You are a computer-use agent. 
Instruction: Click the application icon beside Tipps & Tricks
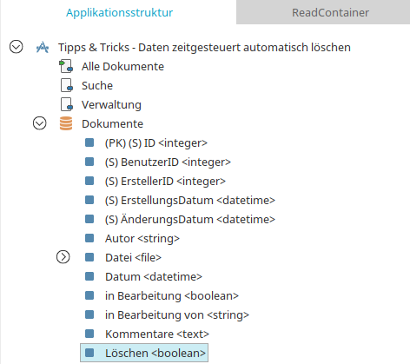[x=43, y=47]
